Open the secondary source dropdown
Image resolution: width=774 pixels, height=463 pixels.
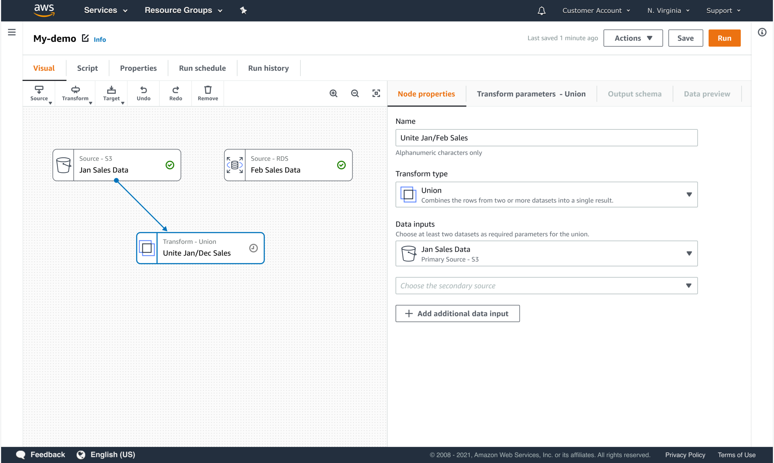click(x=546, y=286)
